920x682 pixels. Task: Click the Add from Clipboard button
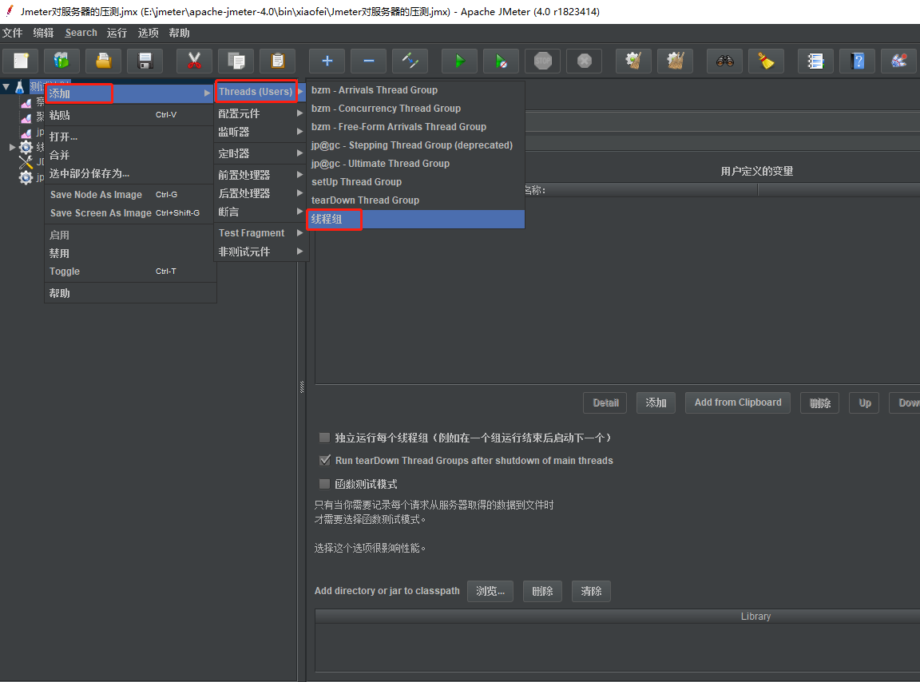coord(738,402)
